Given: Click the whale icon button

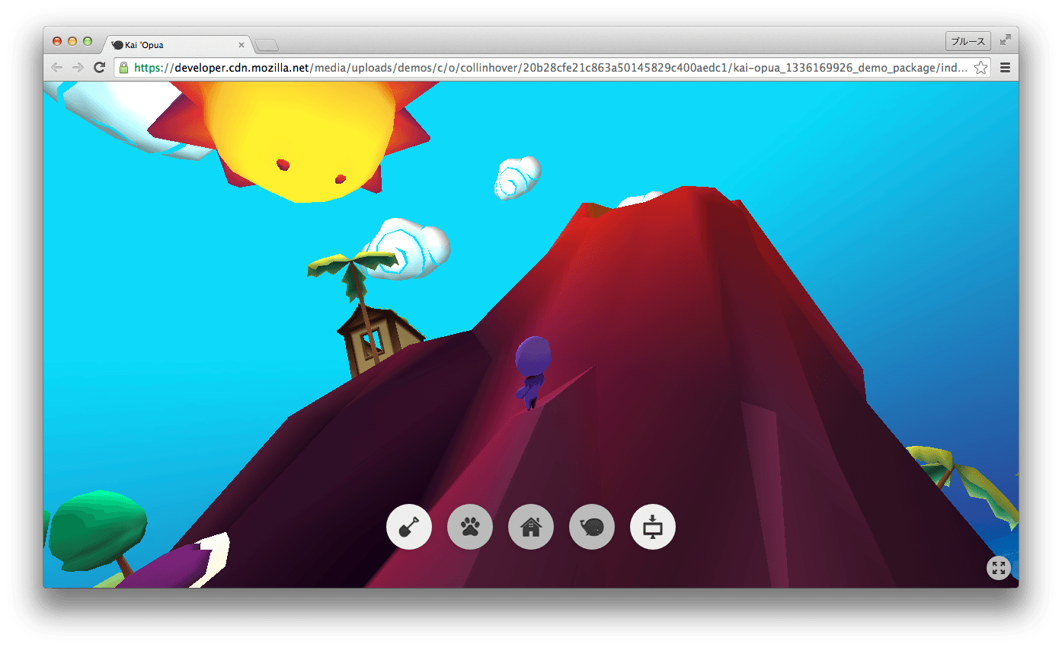Looking at the screenshot, I should 592,527.
